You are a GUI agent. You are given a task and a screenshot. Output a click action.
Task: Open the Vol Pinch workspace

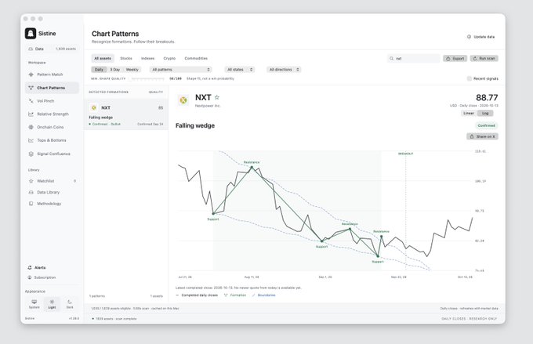pos(52,101)
